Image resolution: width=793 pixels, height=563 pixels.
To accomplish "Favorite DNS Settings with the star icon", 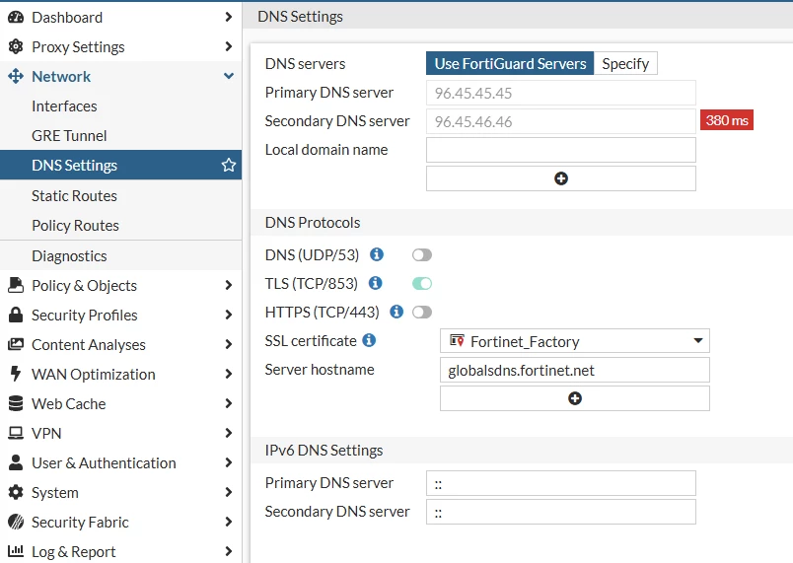I will pyautogui.click(x=229, y=165).
